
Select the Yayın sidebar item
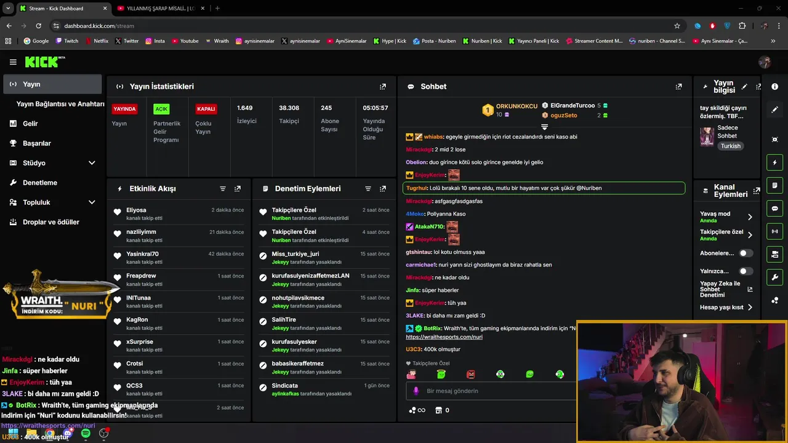[x=52, y=84]
